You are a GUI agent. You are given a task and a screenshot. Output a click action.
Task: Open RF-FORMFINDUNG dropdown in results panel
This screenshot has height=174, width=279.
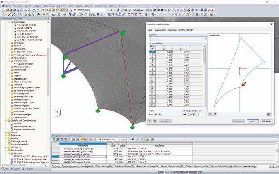(119, 140)
